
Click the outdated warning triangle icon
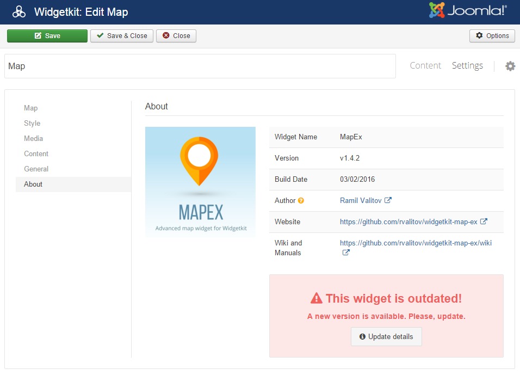(317, 298)
